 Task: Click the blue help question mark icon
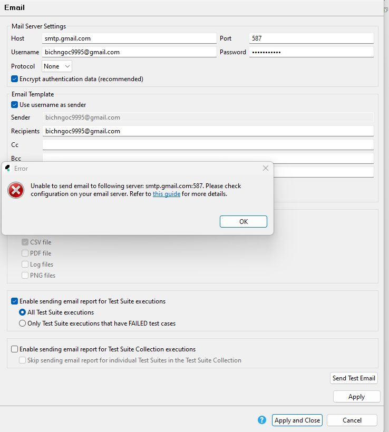(x=262, y=420)
